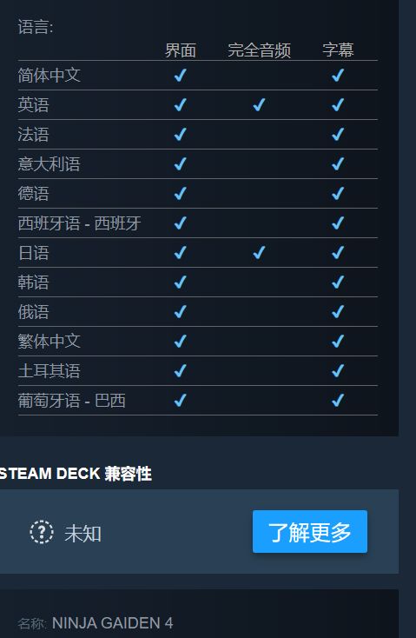Click the English full audio checkmark
This screenshot has width=416, height=638.
click(x=259, y=104)
